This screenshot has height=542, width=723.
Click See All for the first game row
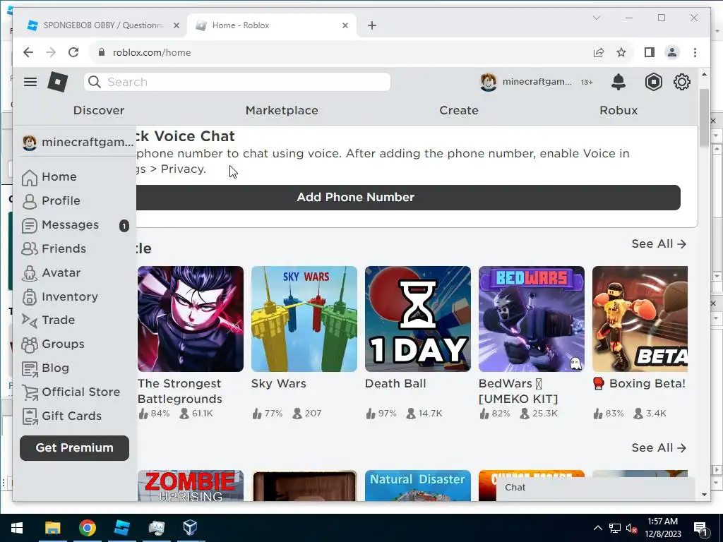[659, 243]
